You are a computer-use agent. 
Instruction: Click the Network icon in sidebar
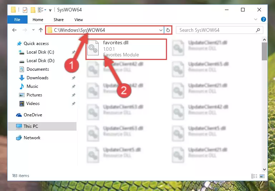click(19, 138)
